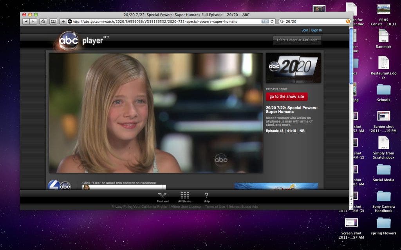Click the browser vertical scrollbar thumb

pos(351,56)
